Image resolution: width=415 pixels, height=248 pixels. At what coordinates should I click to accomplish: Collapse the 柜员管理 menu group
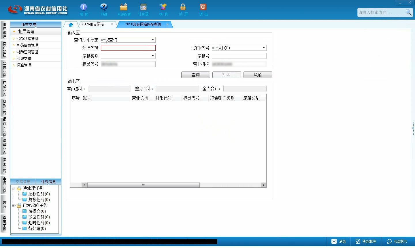tap(14, 31)
